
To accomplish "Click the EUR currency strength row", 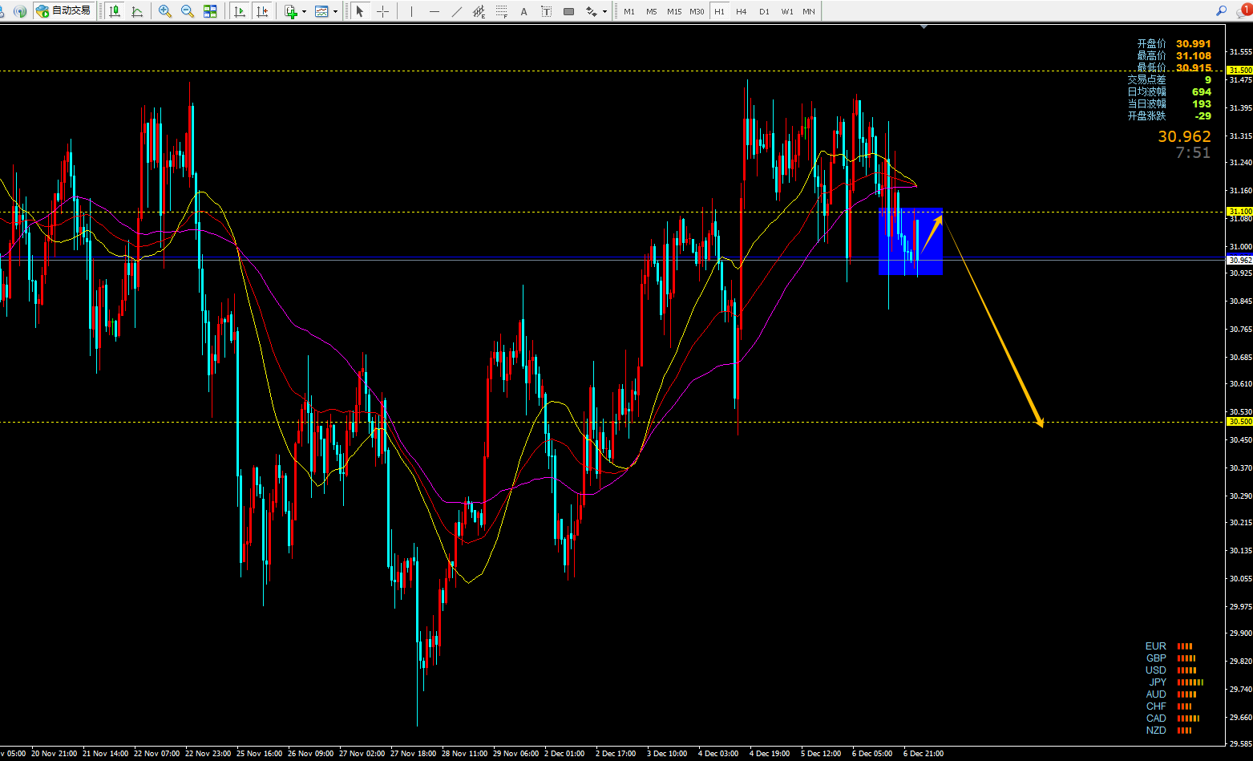I will tap(1170, 646).
